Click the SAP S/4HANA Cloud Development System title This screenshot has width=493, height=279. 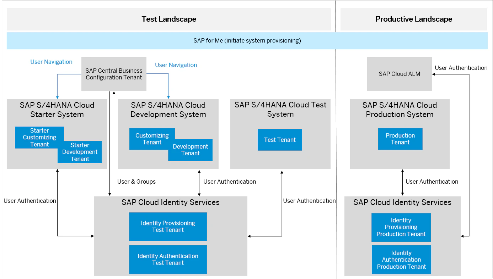168,110
